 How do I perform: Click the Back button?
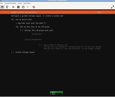tap(56, 94)
